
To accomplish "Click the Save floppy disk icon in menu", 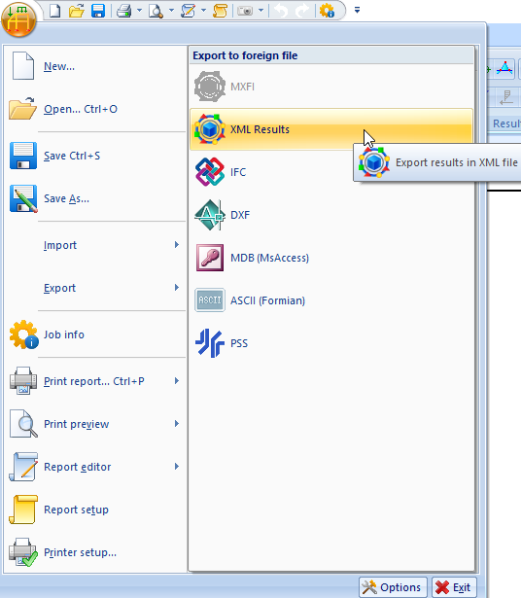I will click(23, 156).
